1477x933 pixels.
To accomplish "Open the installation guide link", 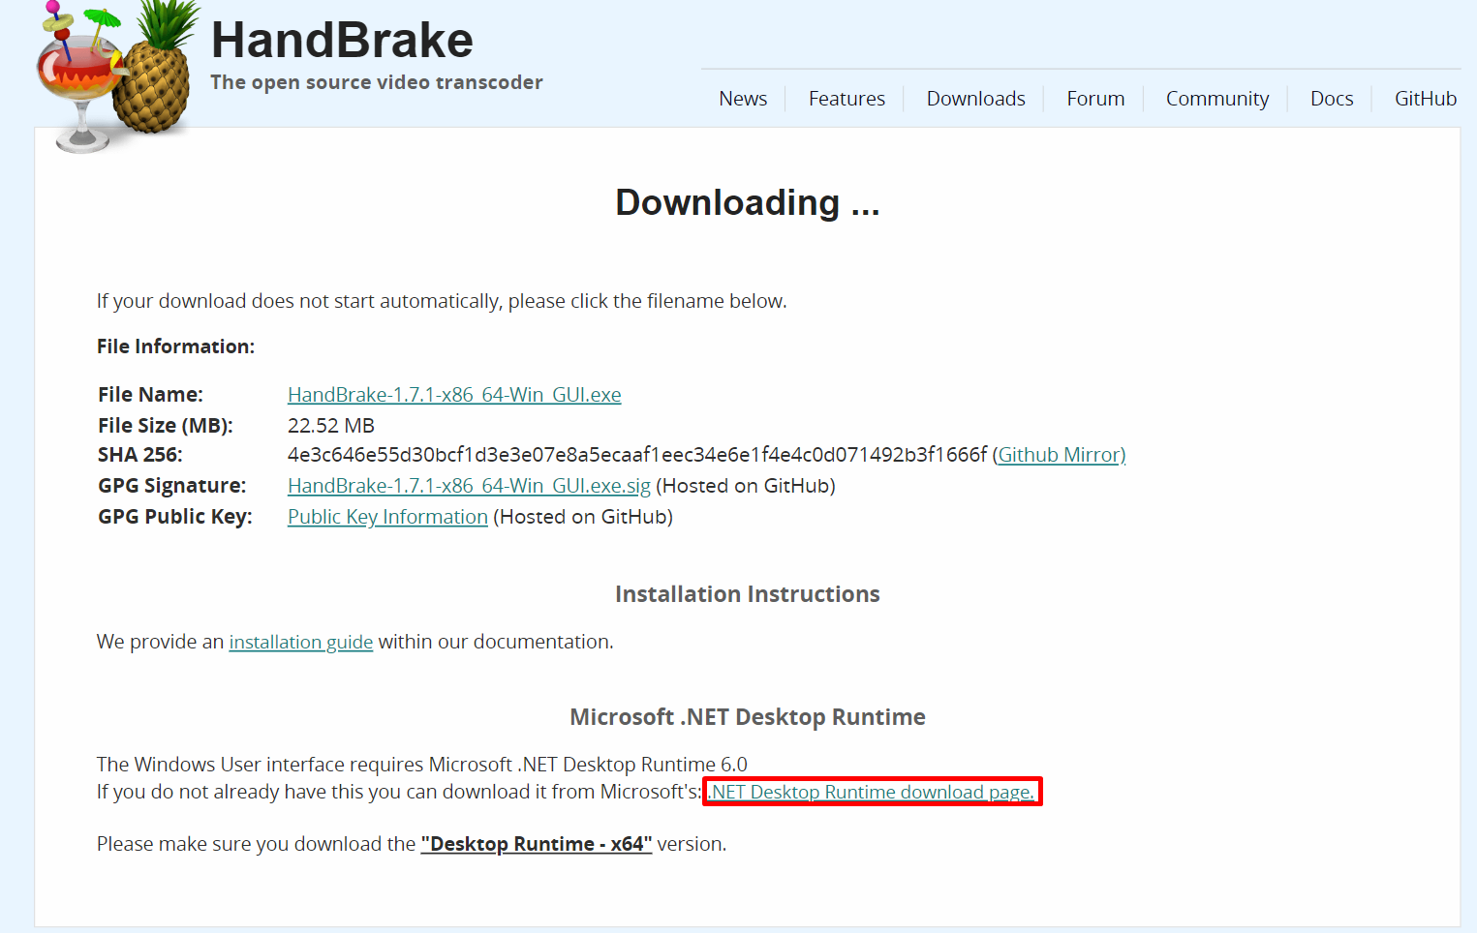I will (301, 642).
